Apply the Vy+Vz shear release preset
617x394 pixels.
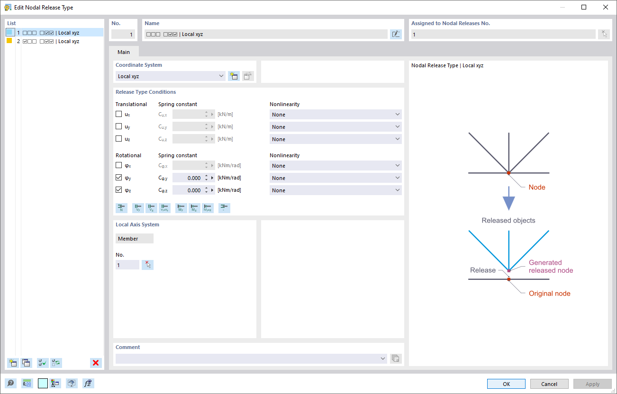click(164, 207)
